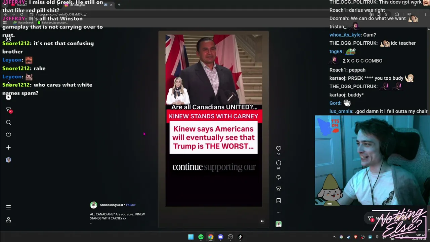The image size is (430, 242).
Task: Open the Search magnifier in Instagram sidebar
Action: [8, 122]
